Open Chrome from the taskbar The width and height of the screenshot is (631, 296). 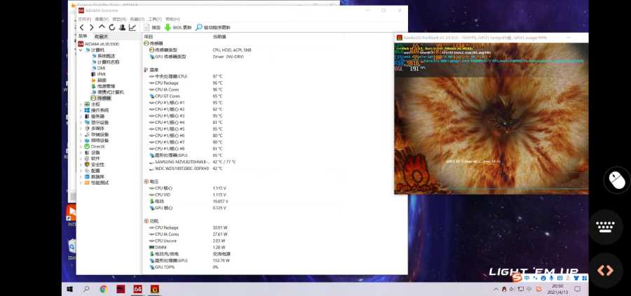coord(104,289)
